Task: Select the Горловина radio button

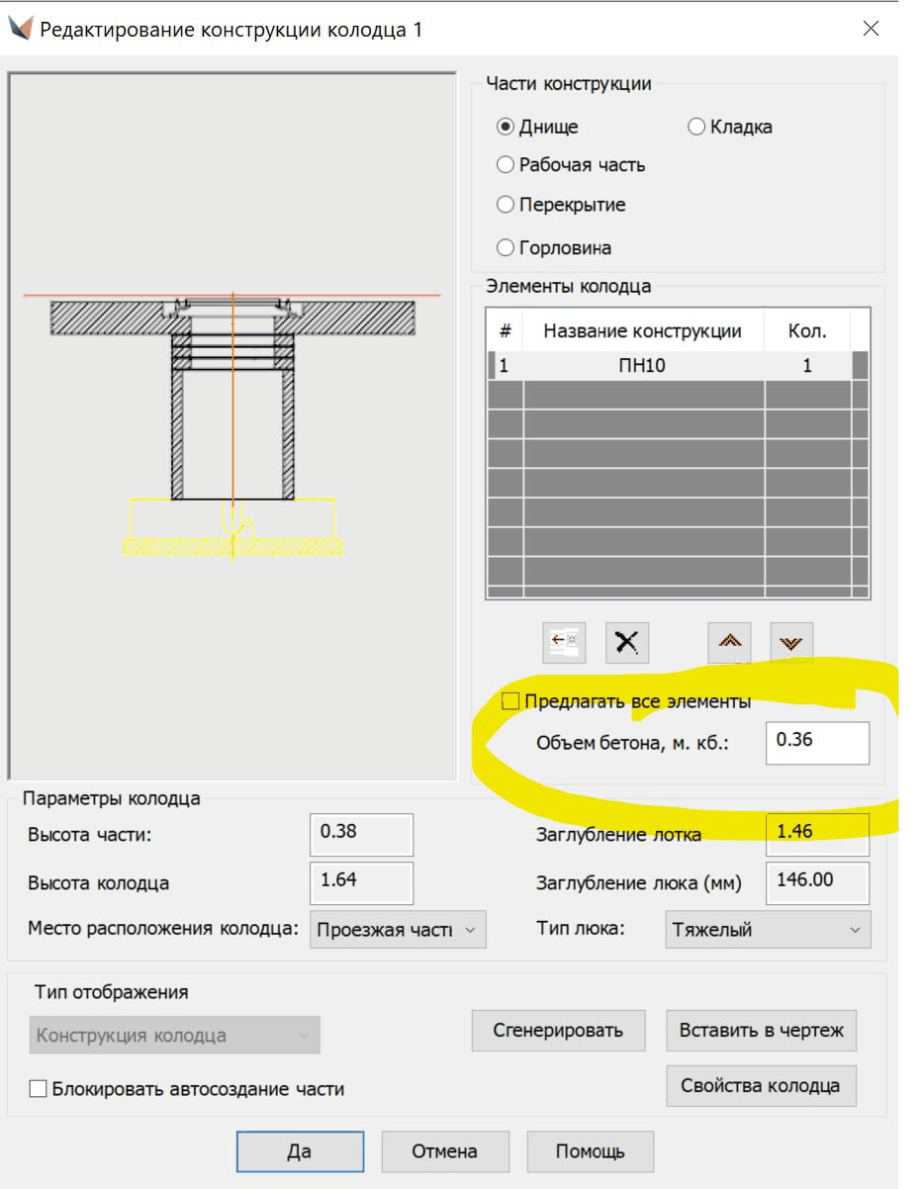Action: [507, 247]
